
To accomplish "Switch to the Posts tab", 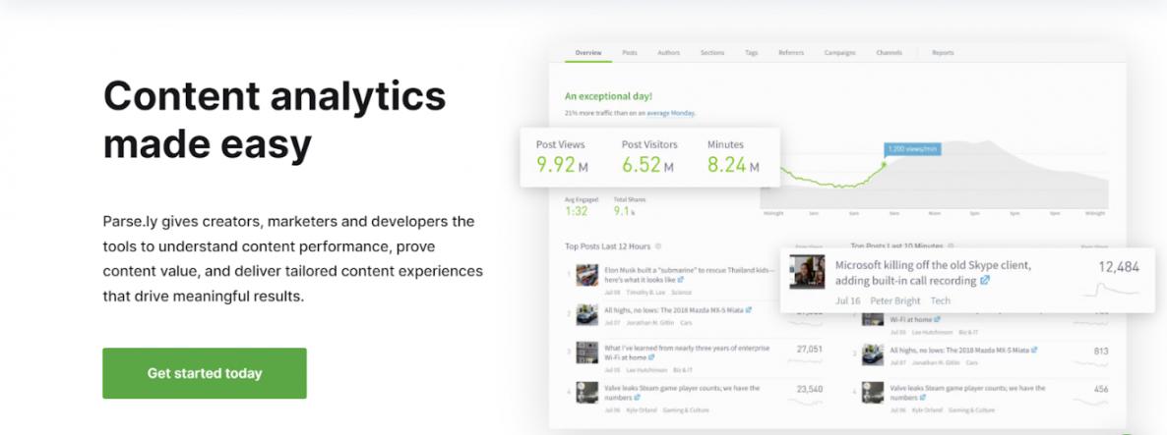I will point(630,53).
